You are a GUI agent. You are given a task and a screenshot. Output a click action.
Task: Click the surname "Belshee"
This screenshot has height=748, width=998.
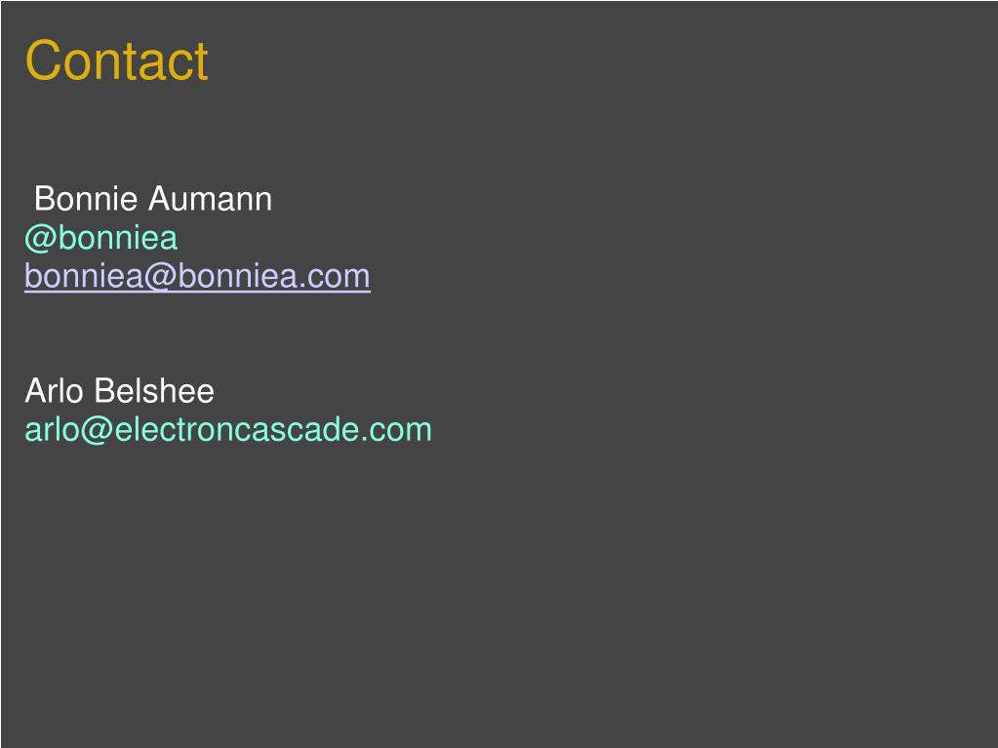pos(154,392)
